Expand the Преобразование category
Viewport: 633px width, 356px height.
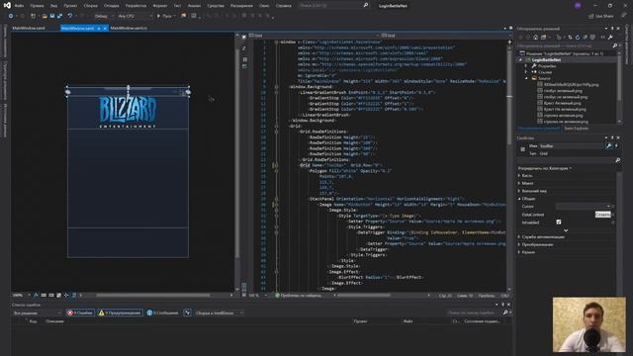click(519, 244)
